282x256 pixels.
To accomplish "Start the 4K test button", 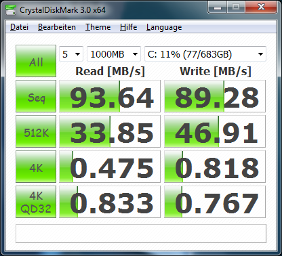I will [36, 167].
